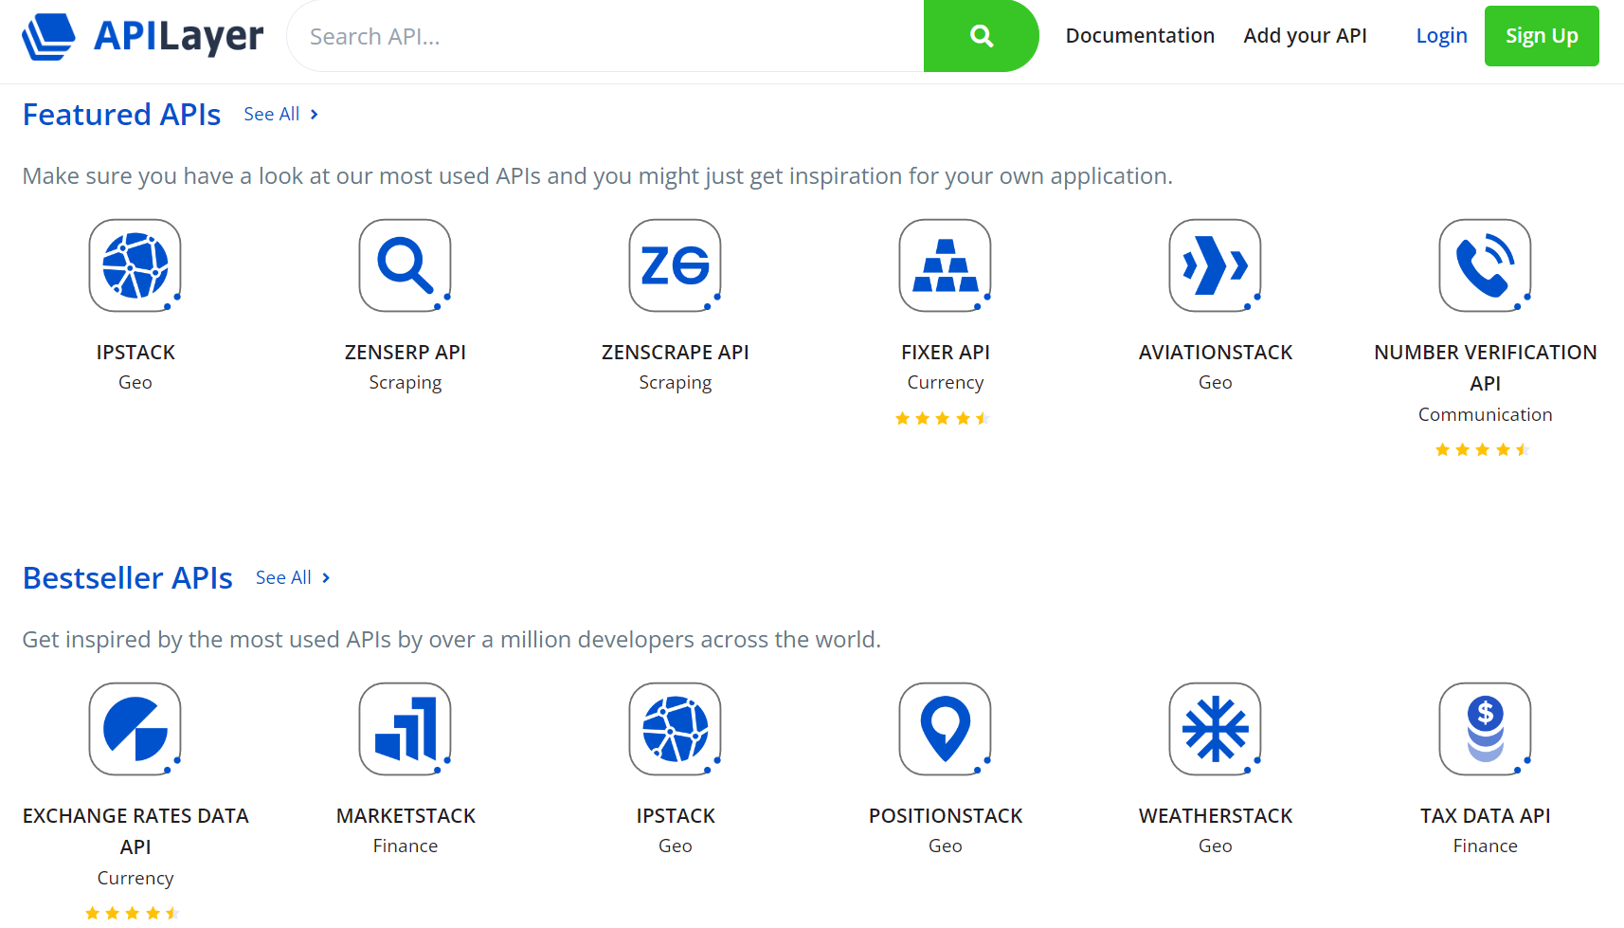Screen dimensions: 1624x928
Task: Open the IPSTACK Geo API icon
Action: (x=135, y=265)
